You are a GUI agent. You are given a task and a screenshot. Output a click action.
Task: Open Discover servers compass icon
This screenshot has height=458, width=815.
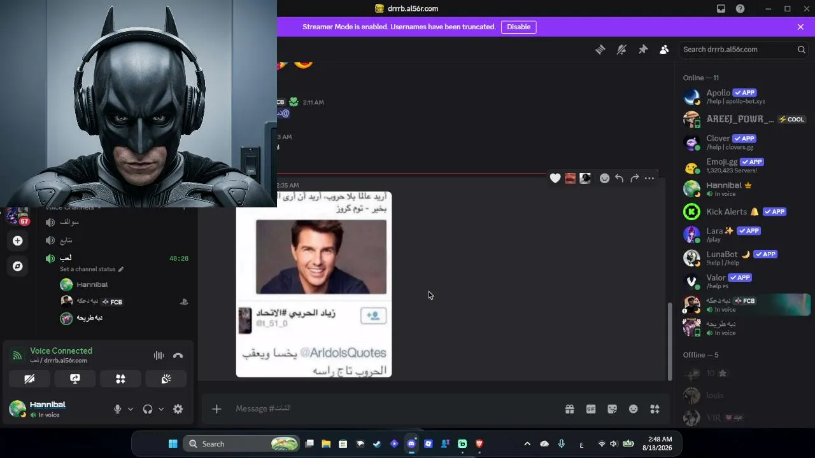coord(18,267)
